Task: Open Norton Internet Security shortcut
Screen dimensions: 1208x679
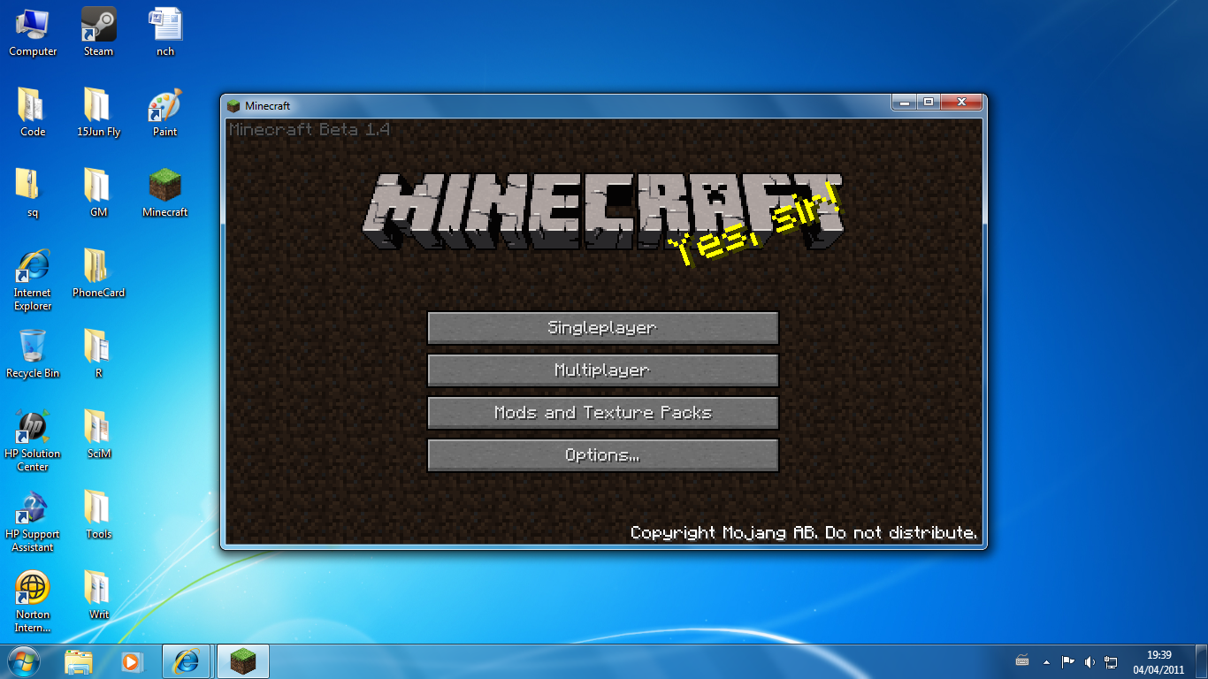Action: pos(33,602)
